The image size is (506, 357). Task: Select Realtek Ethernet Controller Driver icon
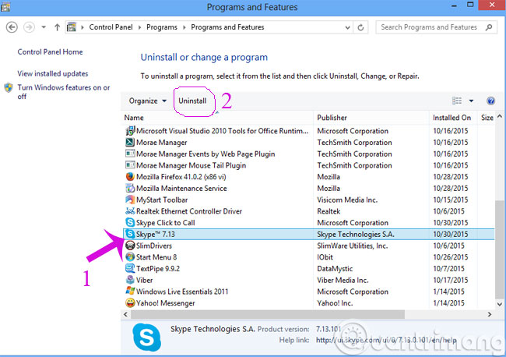click(130, 211)
